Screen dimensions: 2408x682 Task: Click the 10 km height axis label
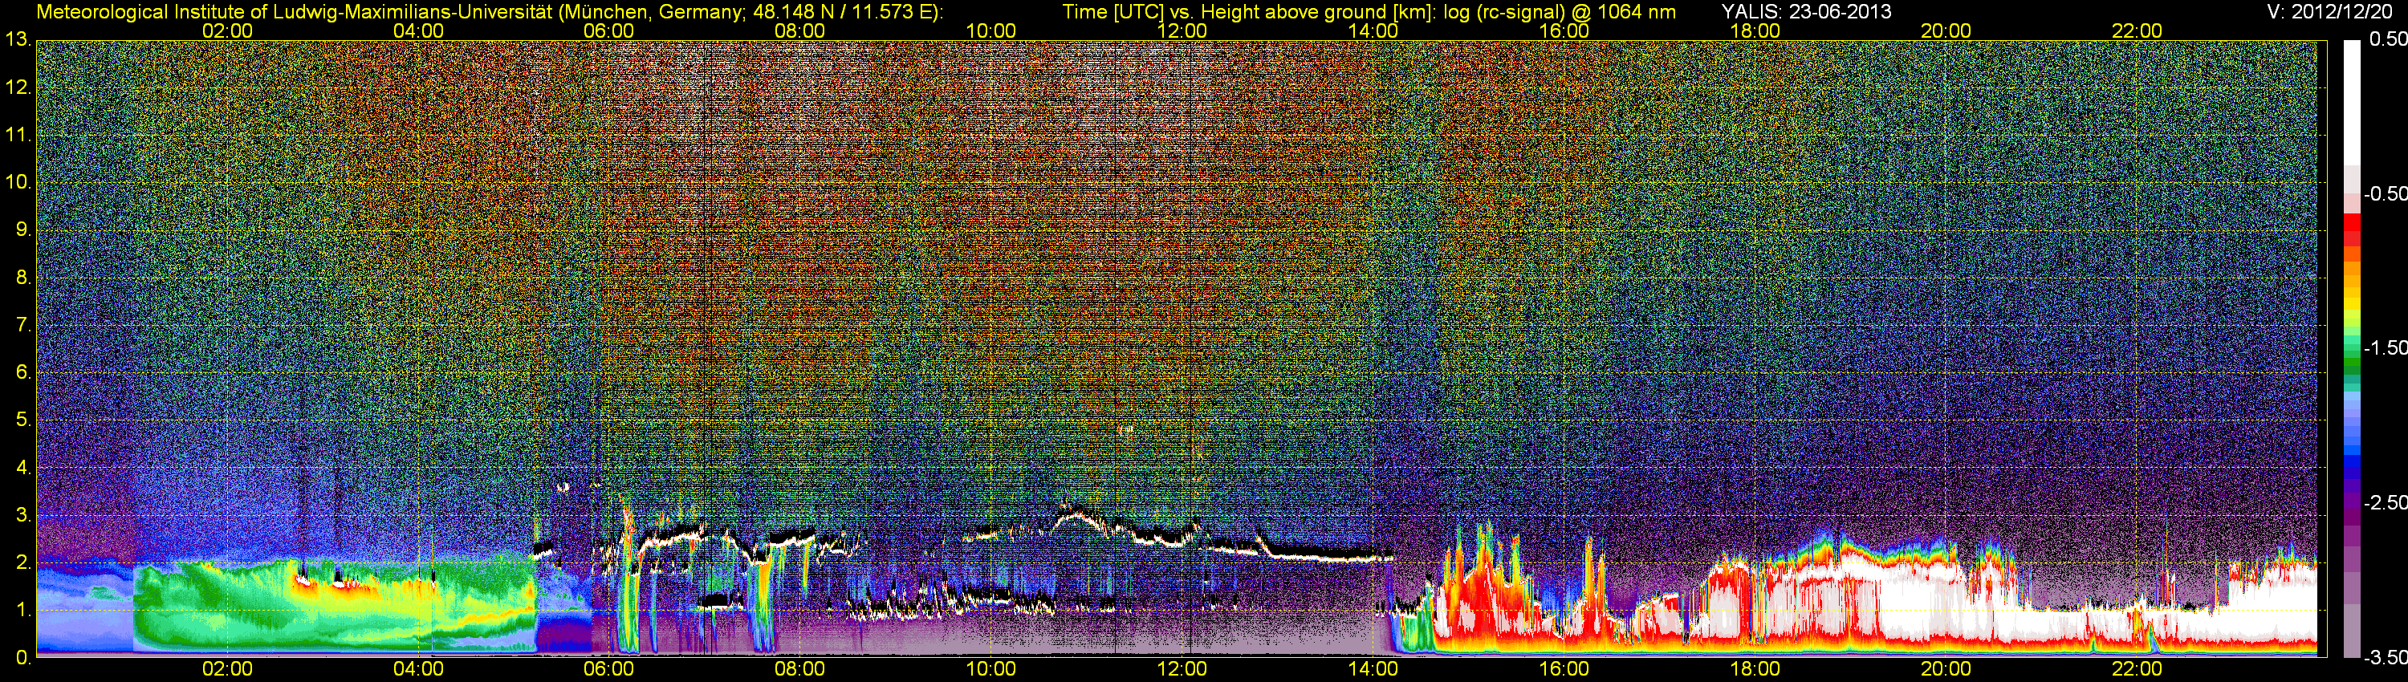[18, 182]
